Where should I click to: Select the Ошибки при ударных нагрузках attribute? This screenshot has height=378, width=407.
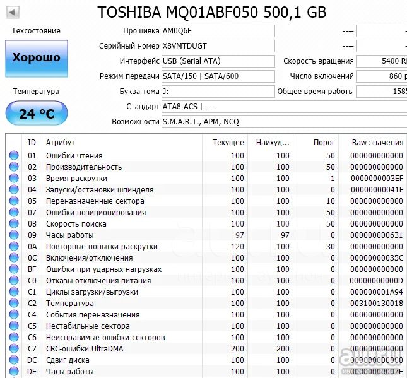(x=104, y=269)
